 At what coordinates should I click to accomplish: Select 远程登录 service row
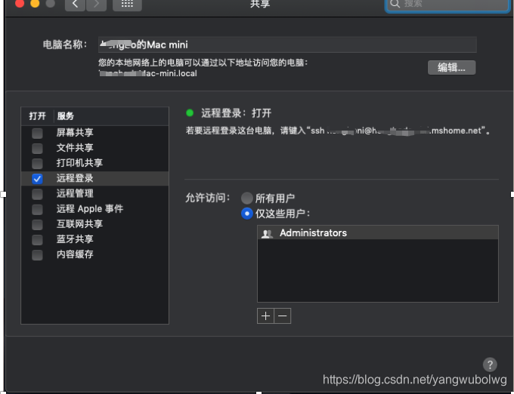[94, 178]
